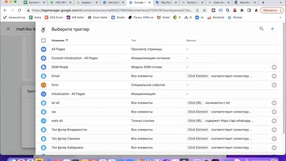Screen dimensions: 286x161
Task: Open the WB Seller bookmark
Action: click(76, 17)
